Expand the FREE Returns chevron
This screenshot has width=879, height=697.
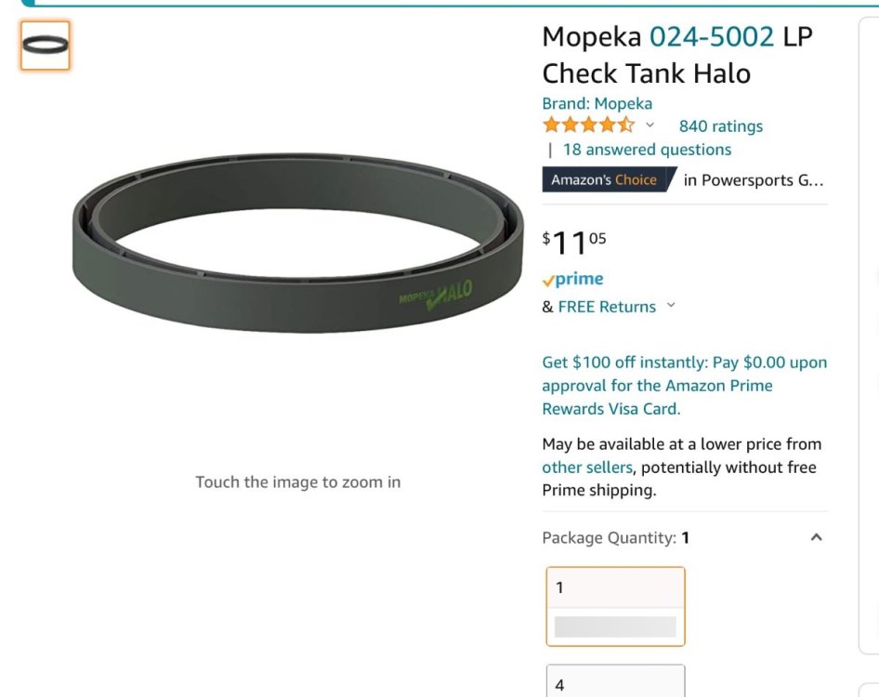pos(671,306)
